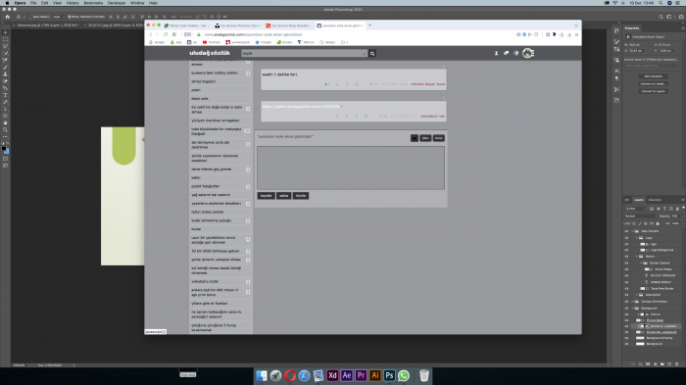Collapse the Logo layer group
This screenshot has height=385, width=686.
point(637,237)
